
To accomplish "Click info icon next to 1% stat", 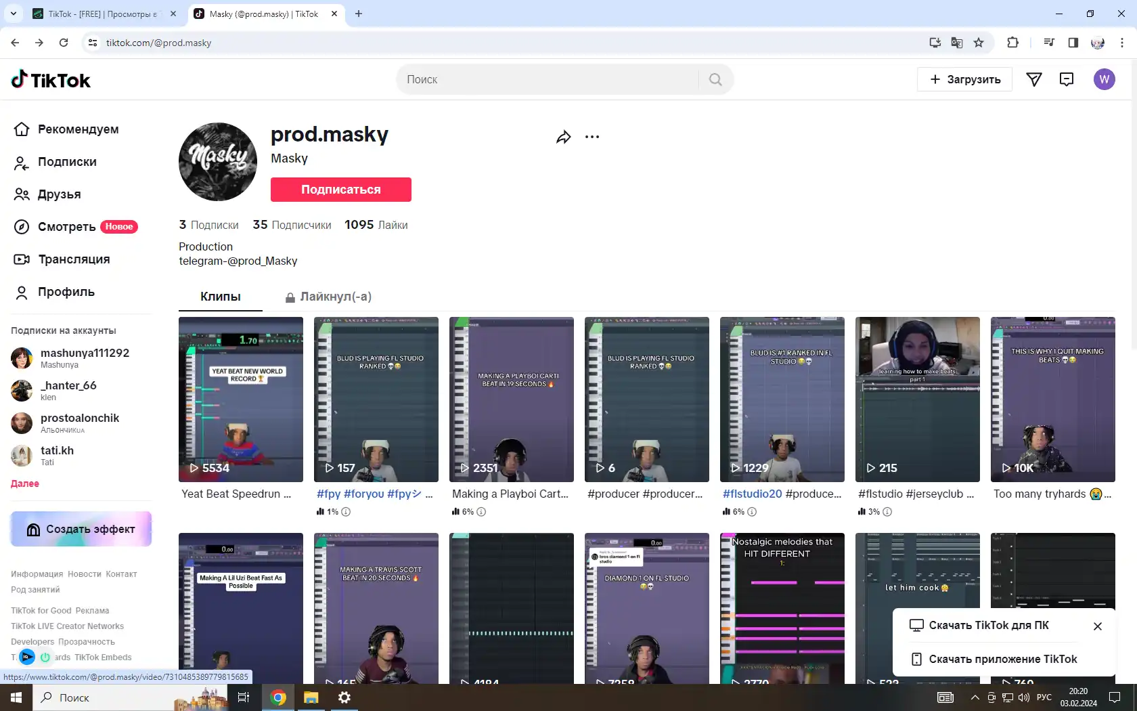I will (x=346, y=512).
